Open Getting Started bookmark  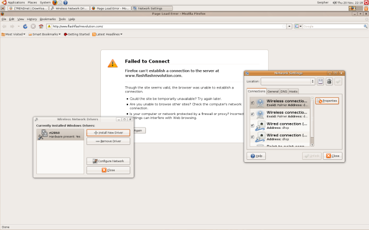point(77,34)
